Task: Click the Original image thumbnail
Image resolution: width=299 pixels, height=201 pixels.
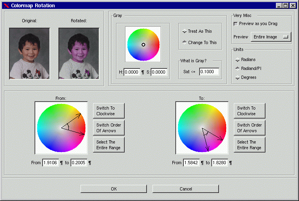Action: [30, 53]
